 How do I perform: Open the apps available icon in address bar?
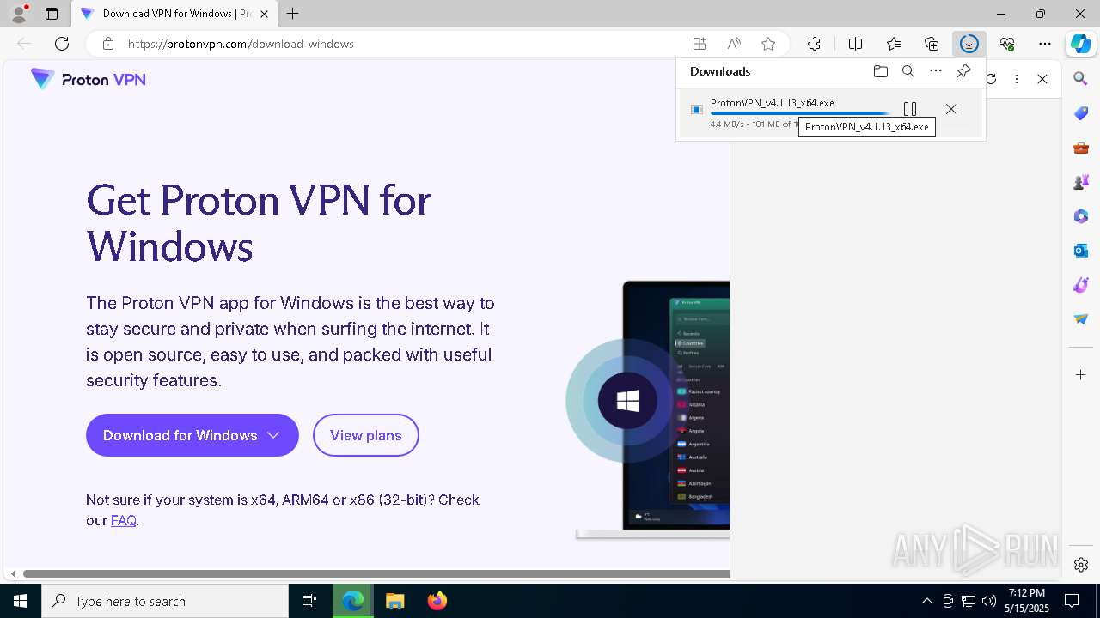point(700,44)
